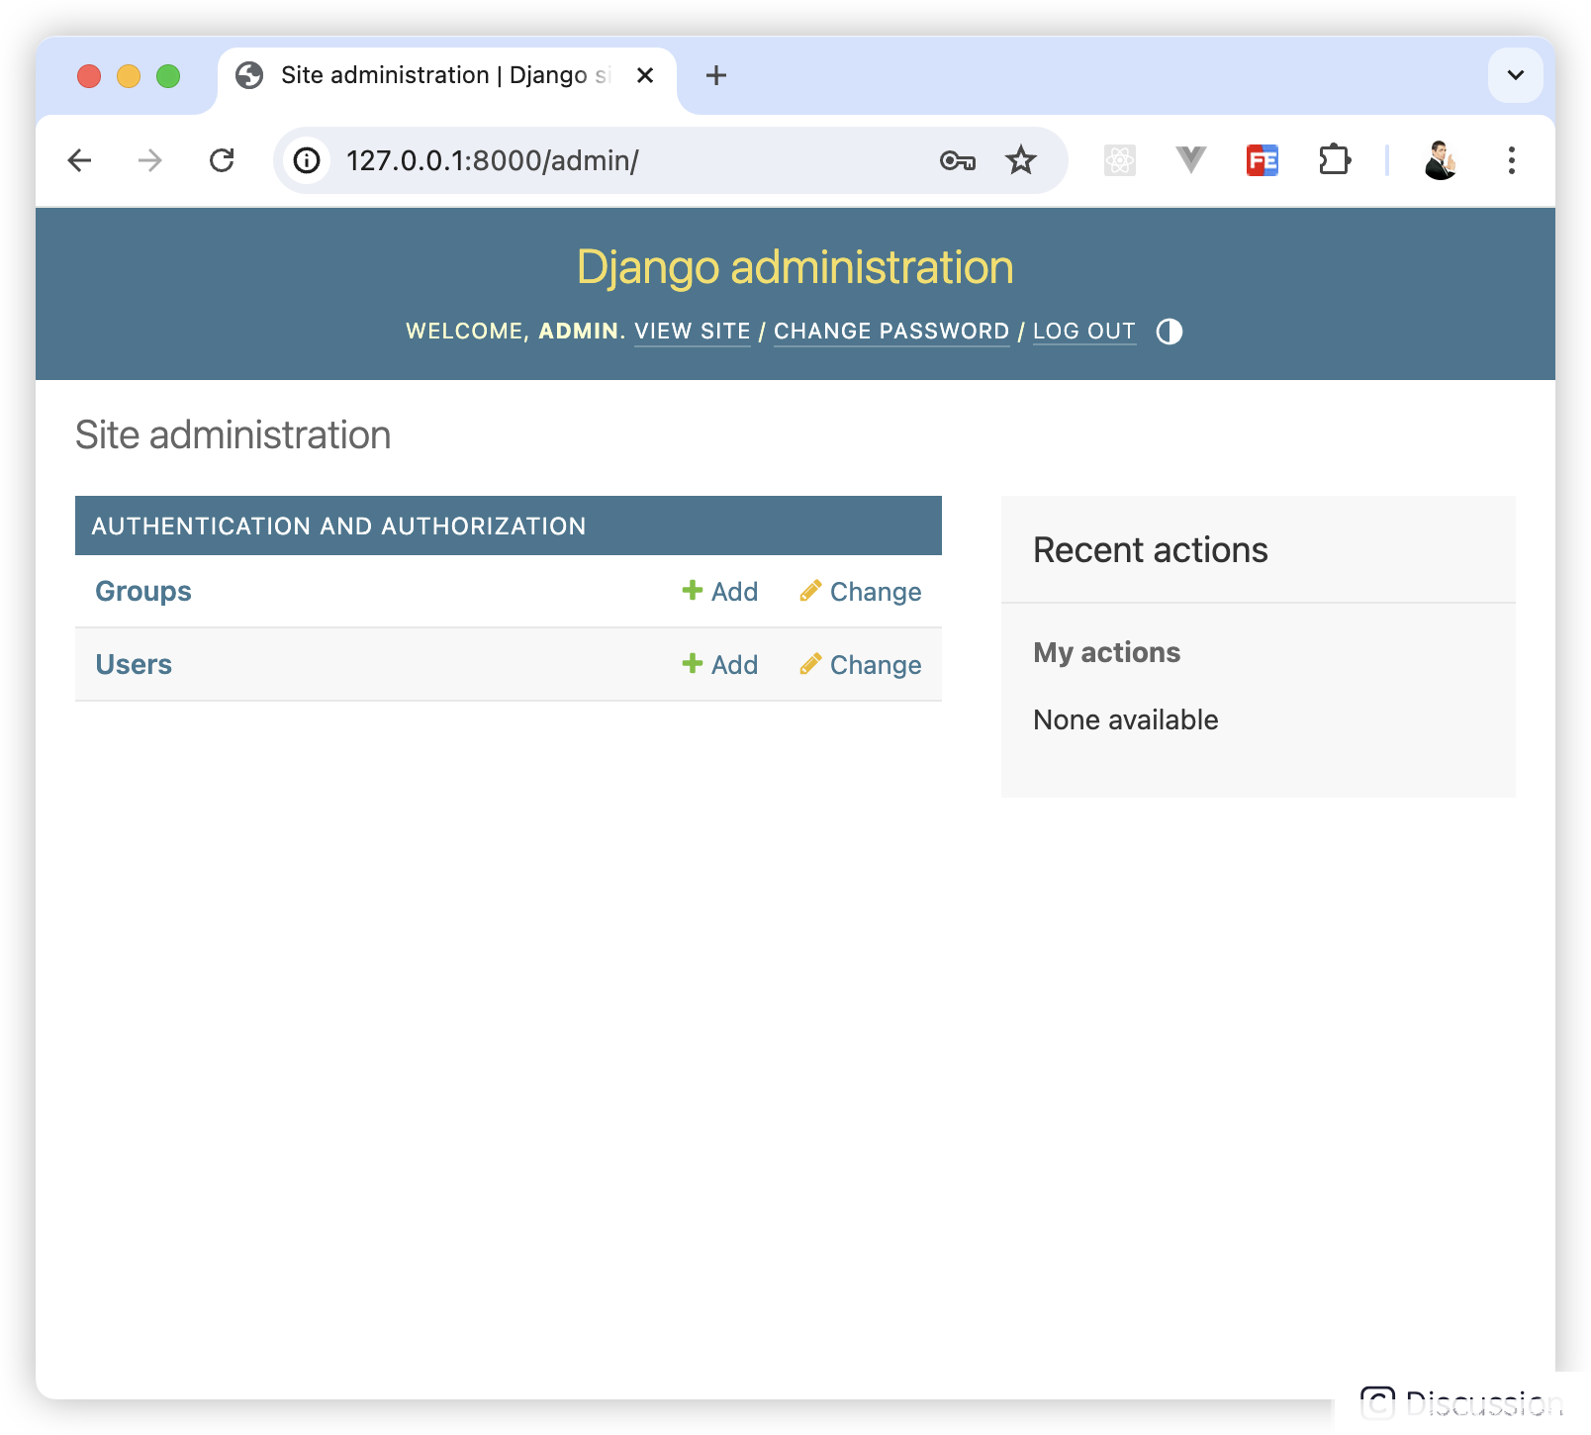Add a new User

pyautogui.click(x=720, y=665)
